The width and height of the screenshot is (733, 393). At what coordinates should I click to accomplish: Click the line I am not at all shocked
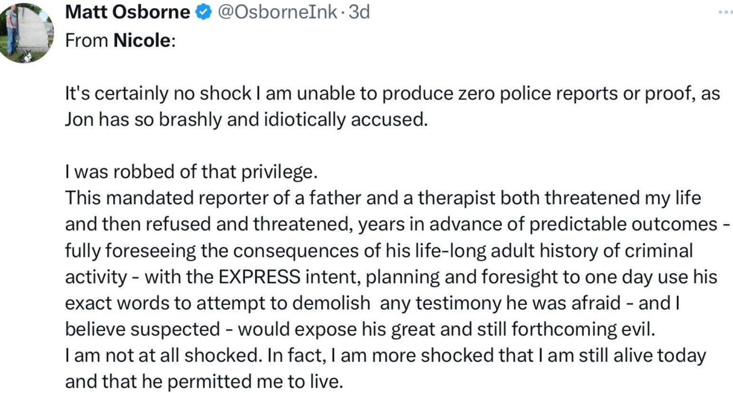point(386,355)
